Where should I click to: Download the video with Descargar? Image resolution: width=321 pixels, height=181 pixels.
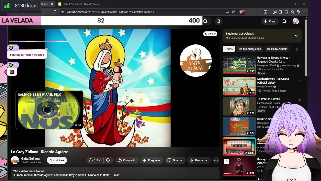pyautogui.click(x=199, y=160)
